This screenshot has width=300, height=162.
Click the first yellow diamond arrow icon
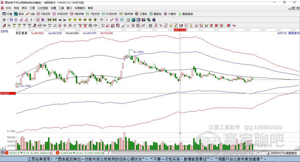click(x=70, y=20)
